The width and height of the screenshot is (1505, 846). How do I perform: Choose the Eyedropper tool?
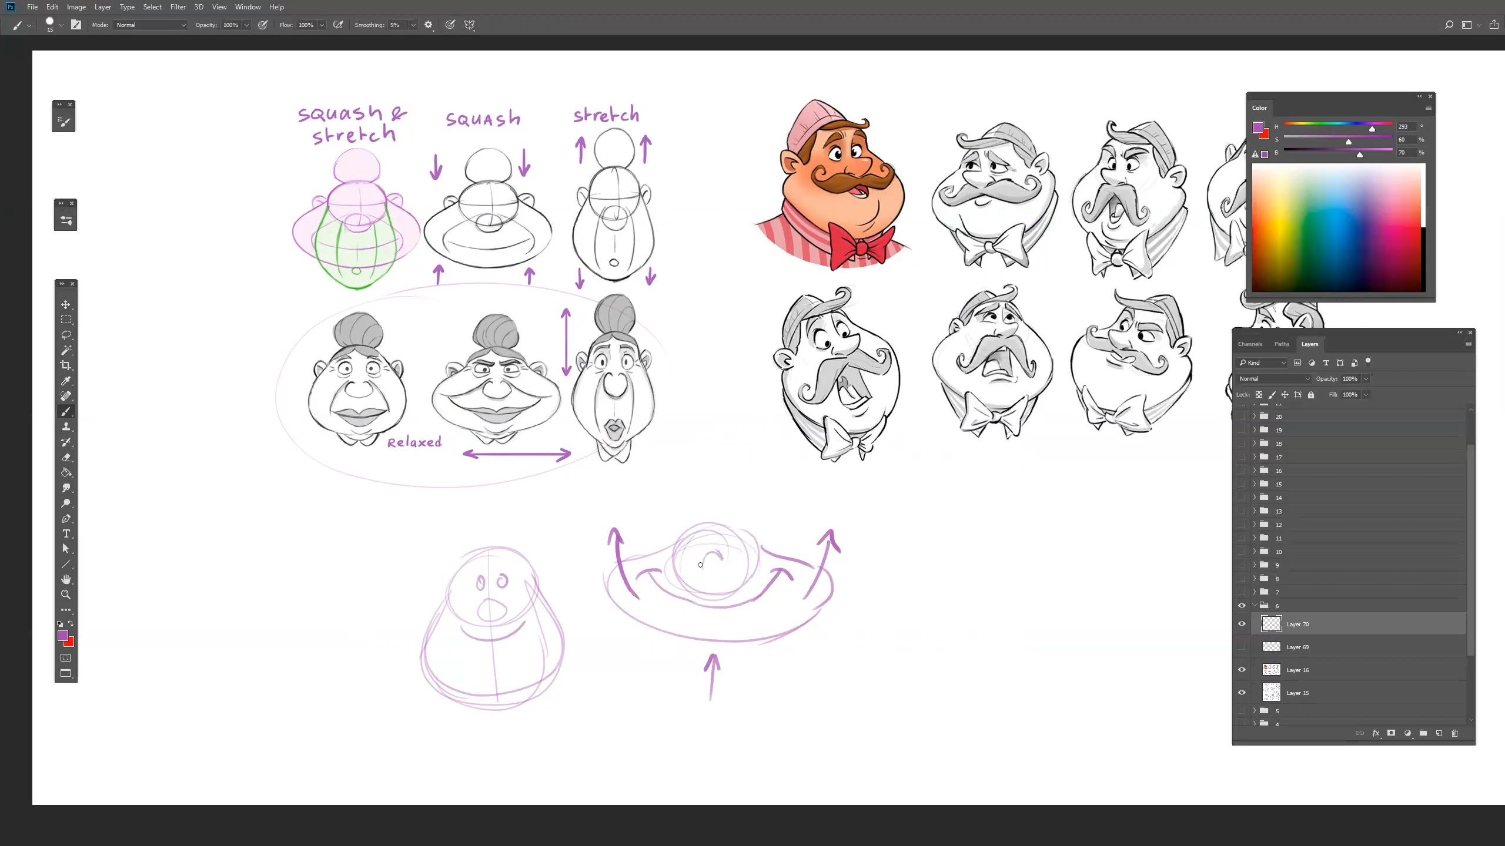[x=66, y=381]
